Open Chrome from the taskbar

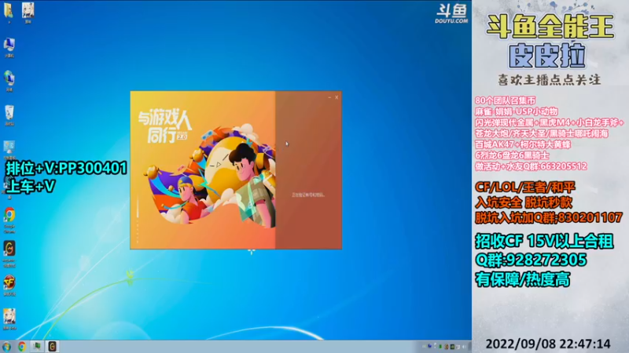(22, 347)
